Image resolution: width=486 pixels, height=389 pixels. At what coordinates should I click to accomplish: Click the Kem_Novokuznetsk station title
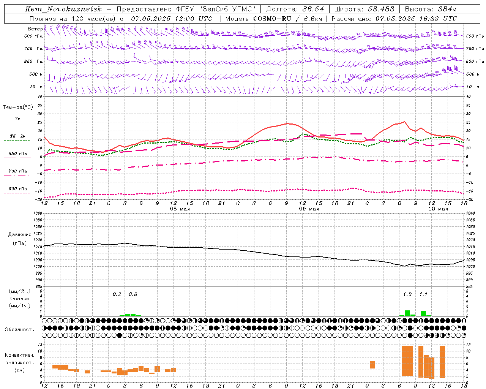[64, 9]
